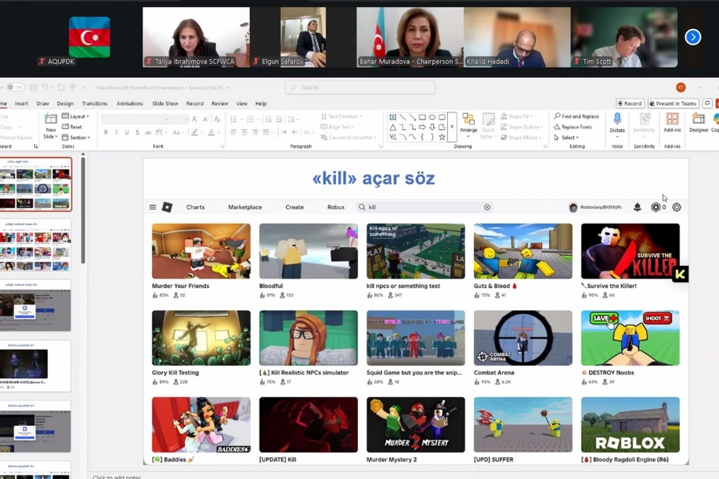Open the Select dropdown in Editing
The width and height of the screenshot is (719, 479).
pyautogui.click(x=569, y=137)
